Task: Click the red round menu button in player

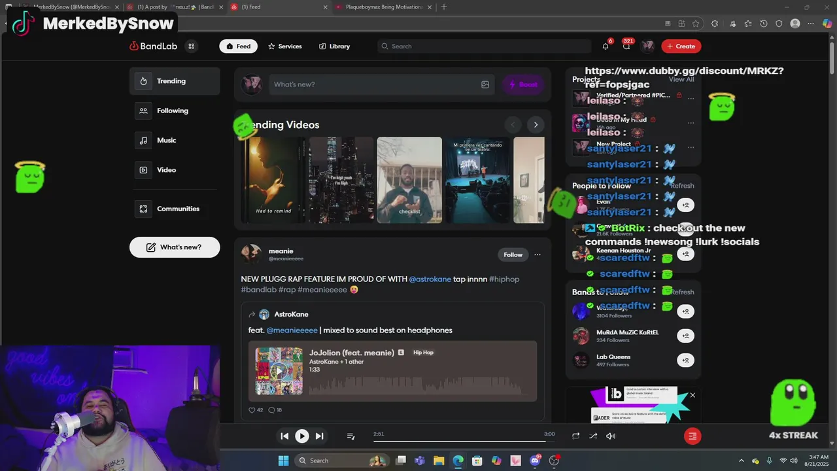Action: pyautogui.click(x=692, y=436)
